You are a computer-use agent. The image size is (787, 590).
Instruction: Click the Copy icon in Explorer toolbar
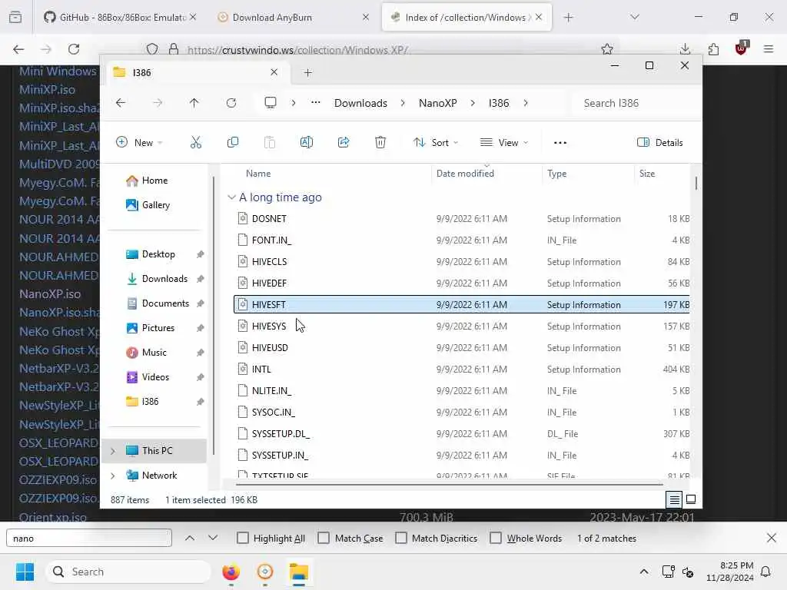tap(232, 142)
